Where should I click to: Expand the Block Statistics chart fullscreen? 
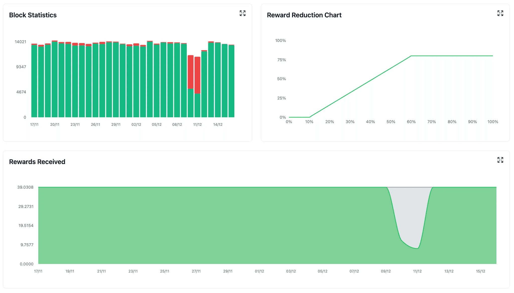(x=242, y=13)
